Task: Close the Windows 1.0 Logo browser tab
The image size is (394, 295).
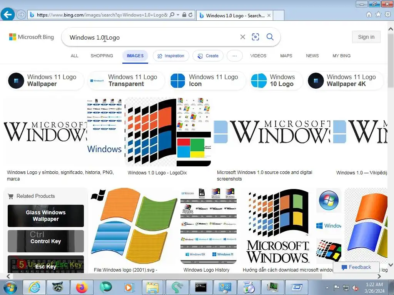Action: point(269,15)
